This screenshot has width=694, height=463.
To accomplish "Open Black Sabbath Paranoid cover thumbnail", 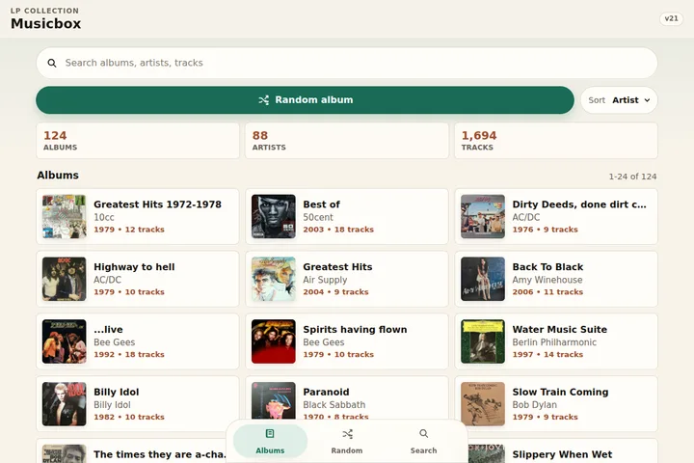I will (x=274, y=401).
